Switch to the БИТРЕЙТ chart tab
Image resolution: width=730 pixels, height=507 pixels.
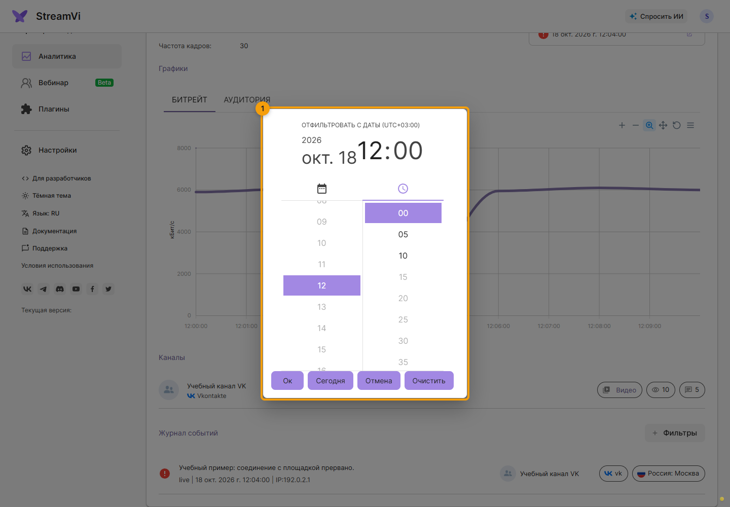tap(190, 99)
